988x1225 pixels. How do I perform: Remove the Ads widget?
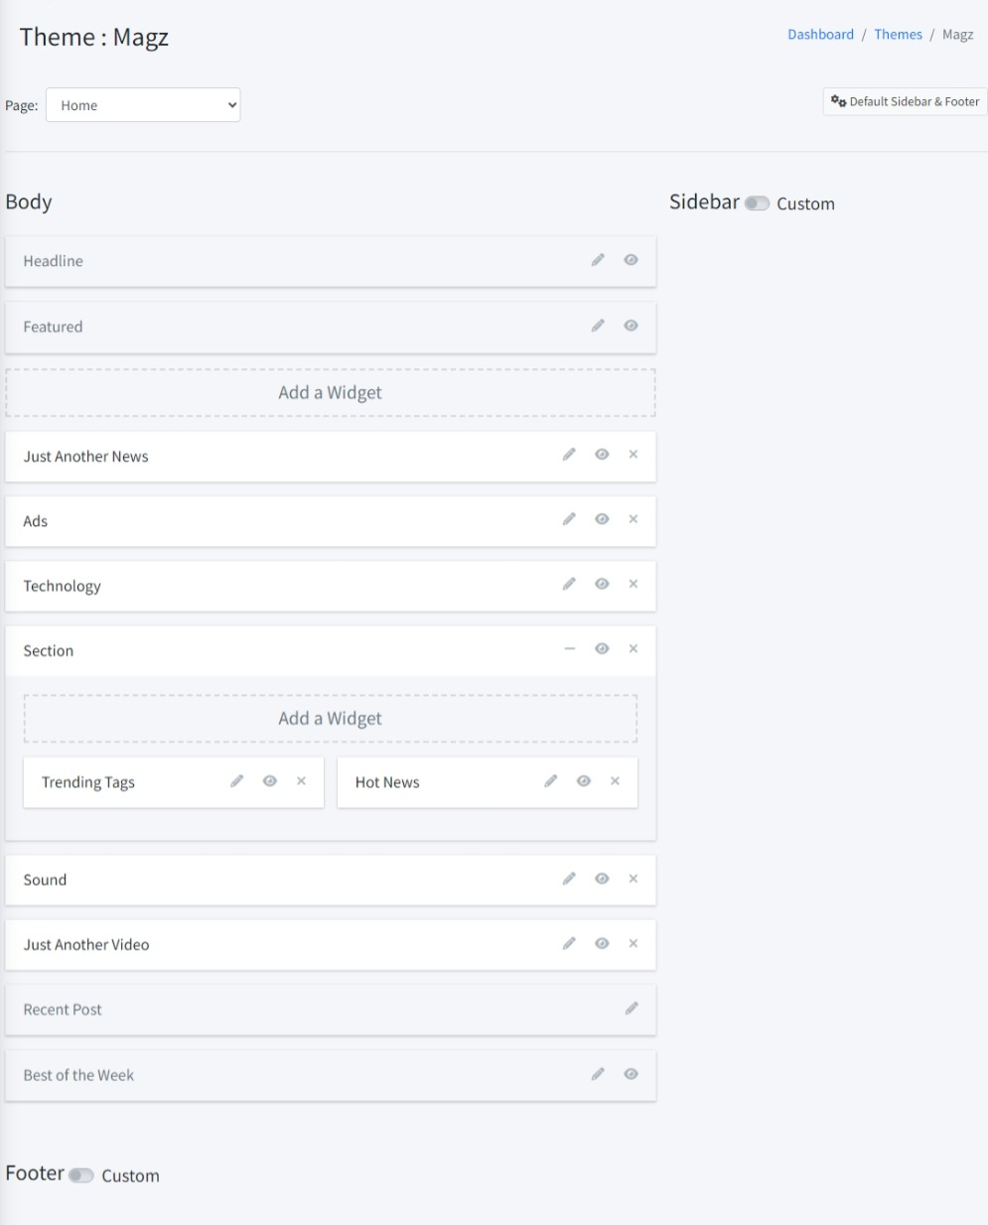point(633,519)
